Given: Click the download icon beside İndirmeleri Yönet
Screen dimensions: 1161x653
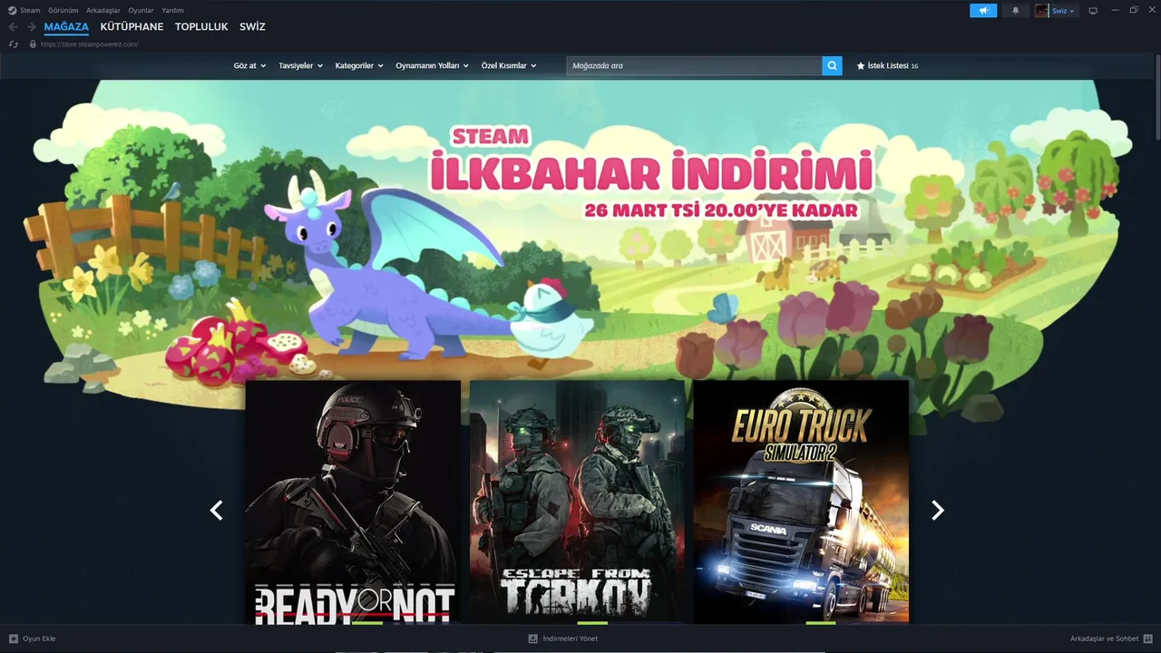Looking at the screenshot, I should 533,638.
